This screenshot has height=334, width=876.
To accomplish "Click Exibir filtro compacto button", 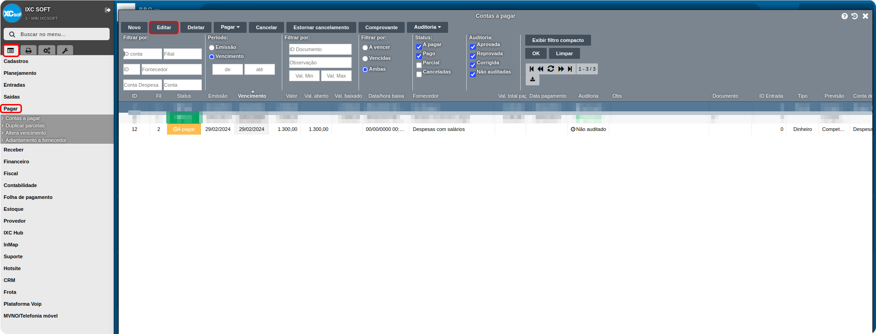I will (558, 40).
